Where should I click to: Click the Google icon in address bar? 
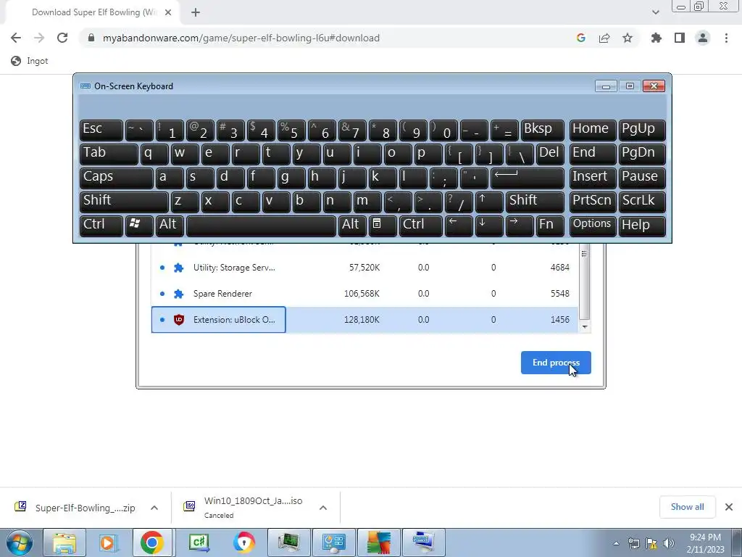580,38
